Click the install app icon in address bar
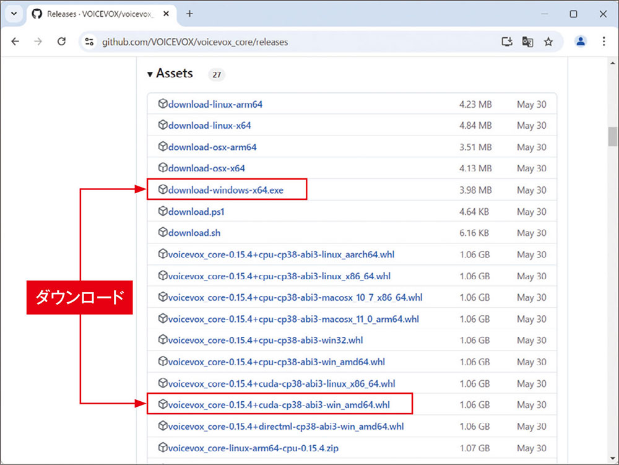619x465 pixels. click(x=507, y=42)
